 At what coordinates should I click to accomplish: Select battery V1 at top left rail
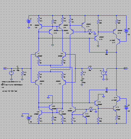[x=29, y=21]
